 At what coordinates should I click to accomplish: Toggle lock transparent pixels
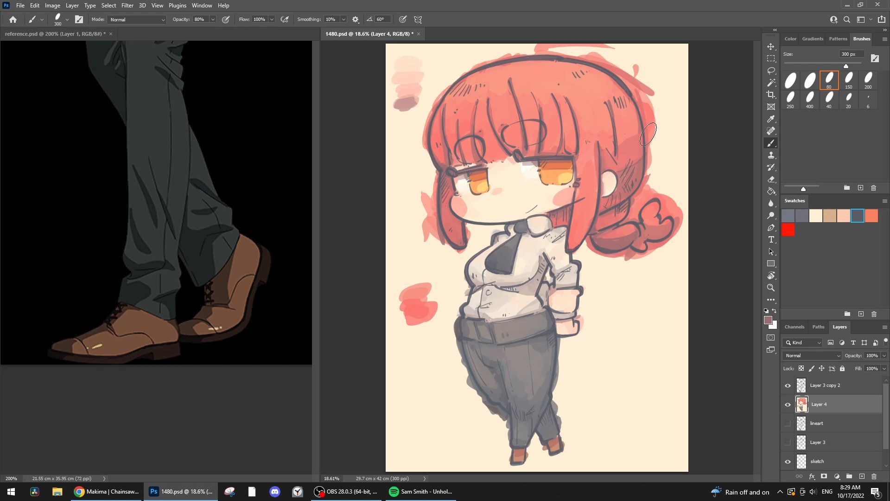(x=801, y=368)
